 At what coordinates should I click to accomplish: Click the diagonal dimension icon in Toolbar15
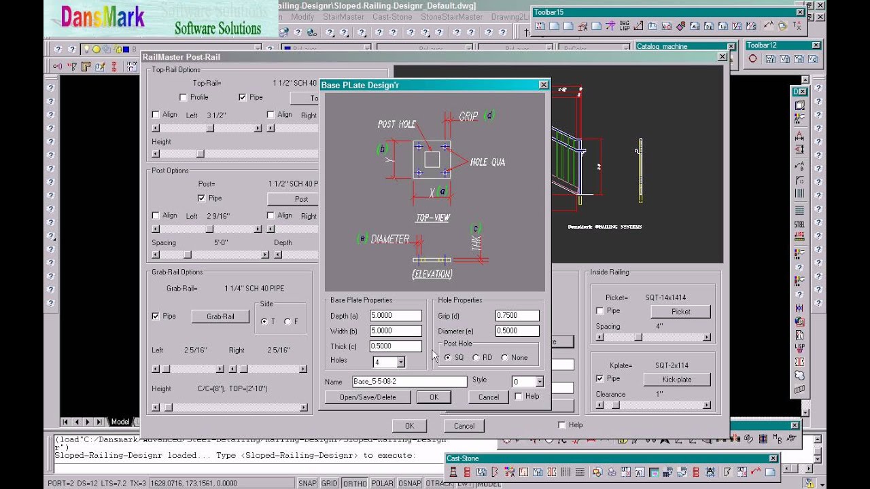pos(638,26)
